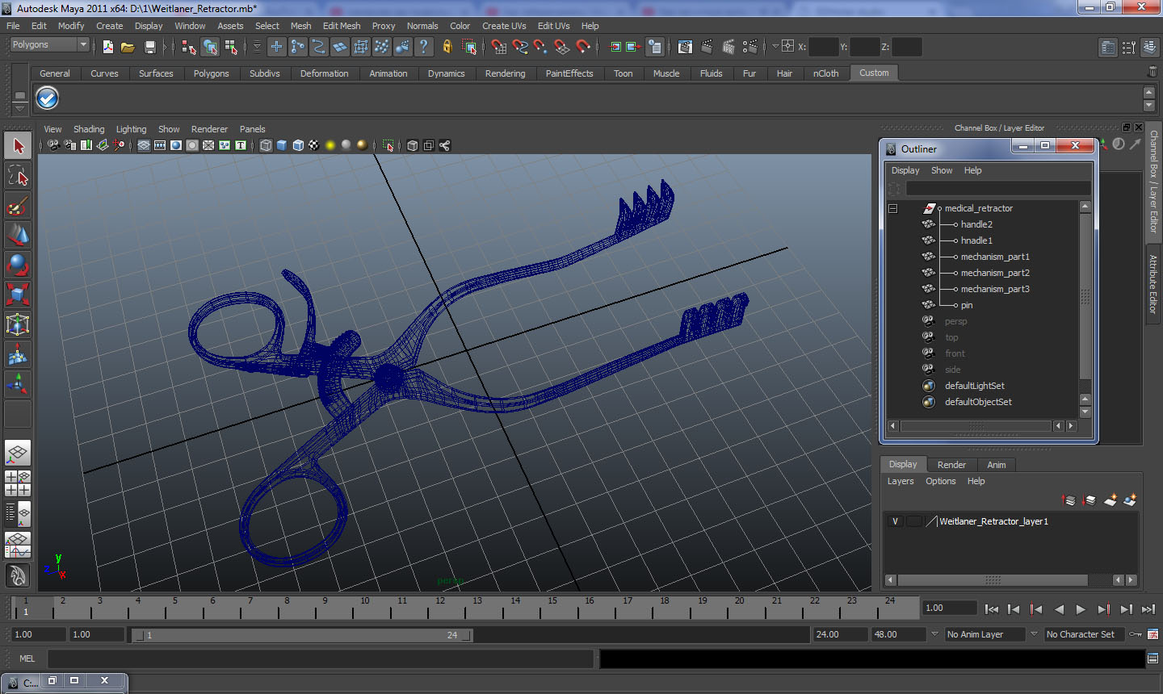
Task: Switch to Persp/Outliner layout
Action: coord(18,512)
